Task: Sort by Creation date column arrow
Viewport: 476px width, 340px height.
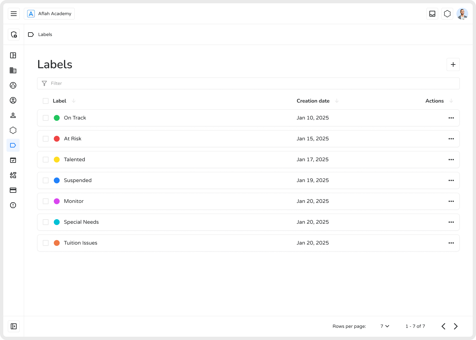Action: [x=337, y=101]
